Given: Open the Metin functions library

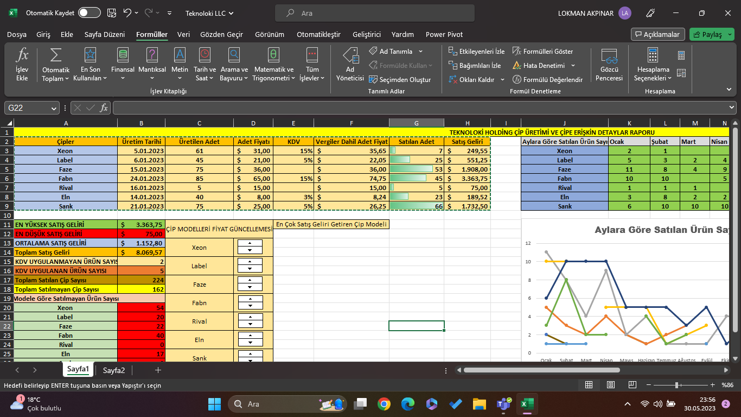Looking at the screenshot, I should [x=180, y=64].
